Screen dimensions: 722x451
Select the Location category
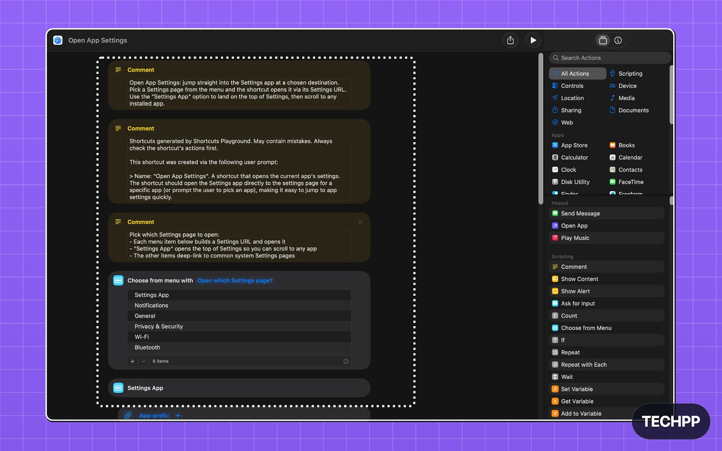point(568,98)
